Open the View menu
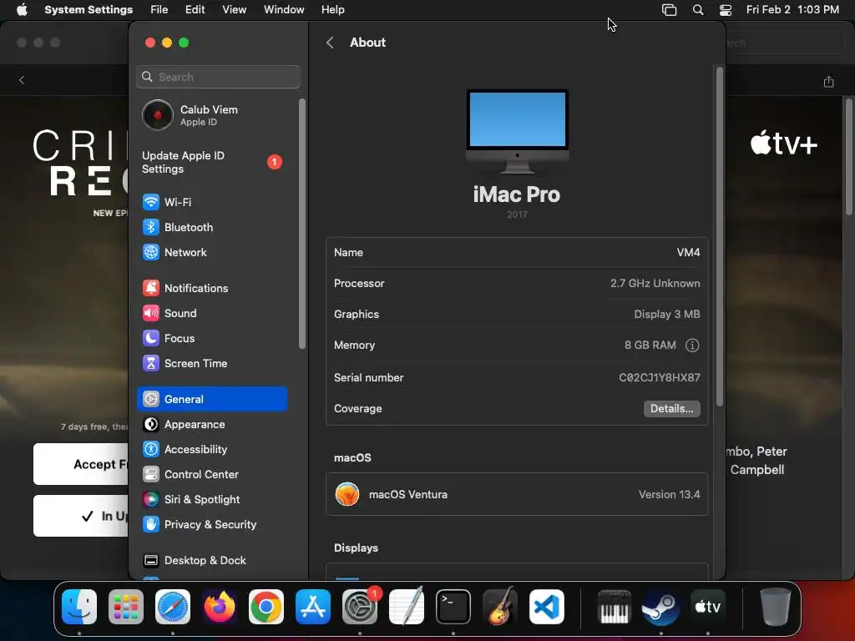 tap(235, 10)
